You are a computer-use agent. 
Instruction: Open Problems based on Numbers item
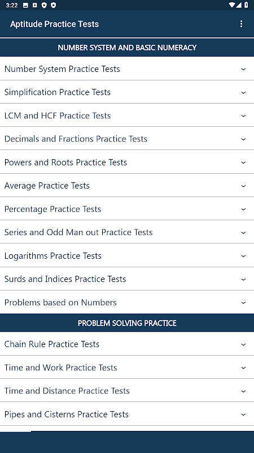tap(127, 302)
